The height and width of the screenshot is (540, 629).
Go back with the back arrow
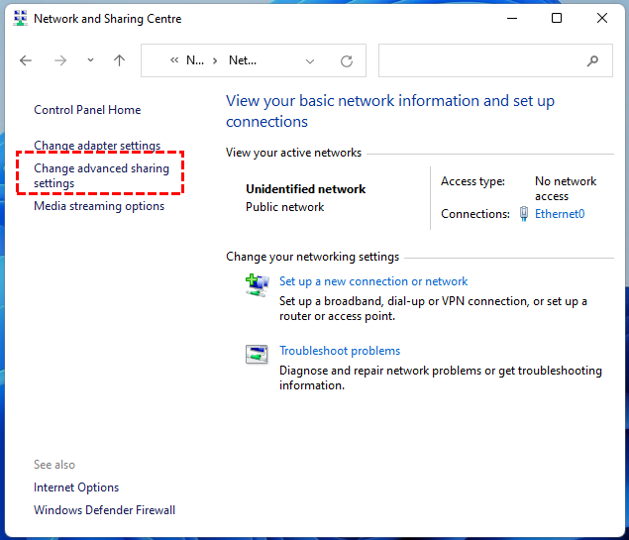[26, 60]
